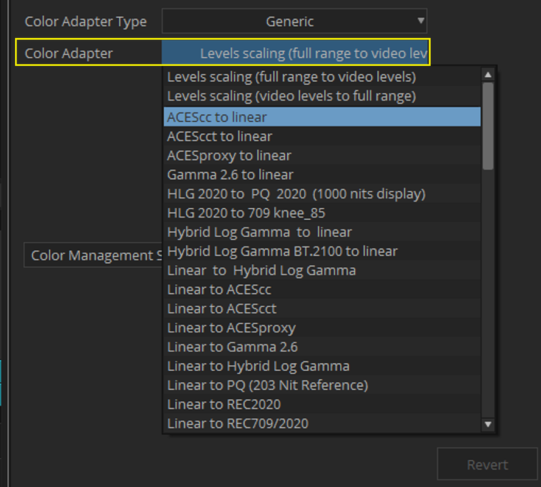This screenshot has height=487, width=541.
Task: Pick Linear to REC709/2020
Action: click(322, 424)
